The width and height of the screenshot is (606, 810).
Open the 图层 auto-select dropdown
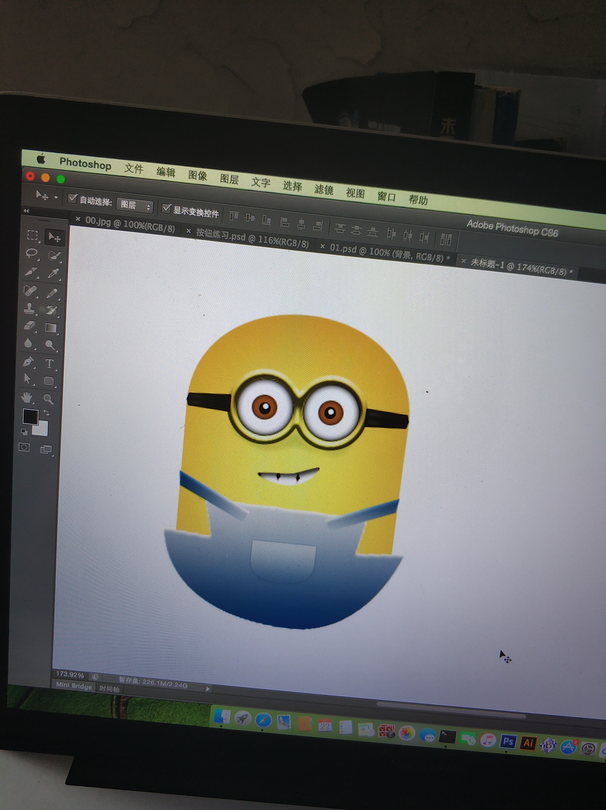[x=135, y=206]
